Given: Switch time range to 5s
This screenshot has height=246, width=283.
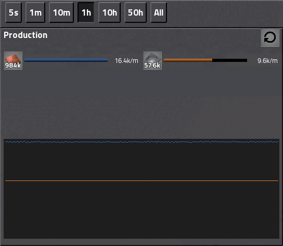Looking at the screenshot, I should 14,12.
